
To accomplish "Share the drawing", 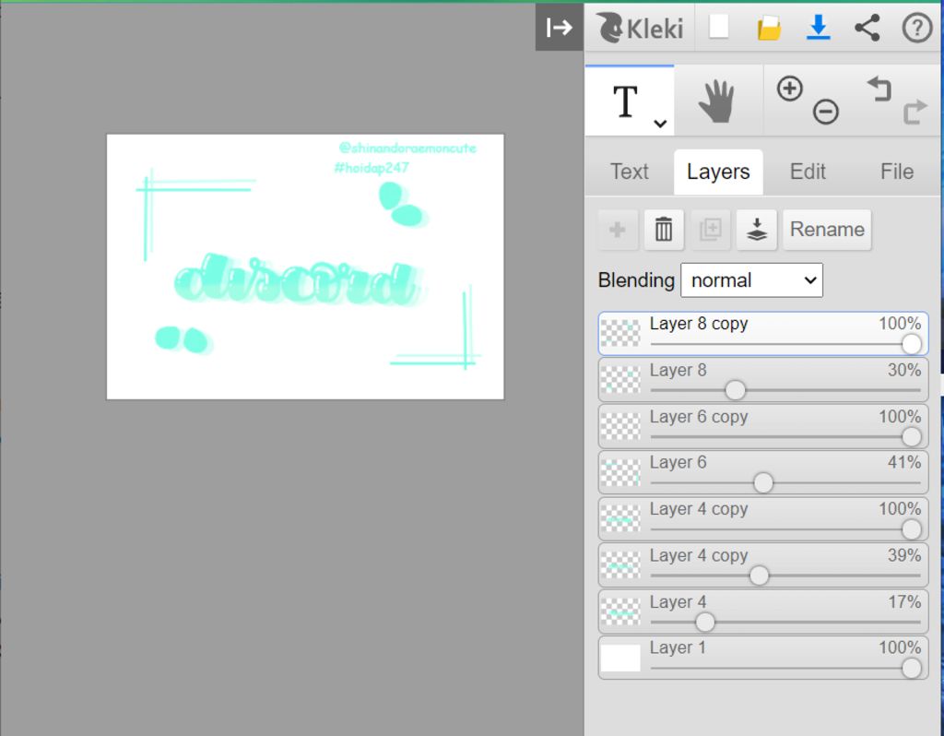I will (867, 28).
